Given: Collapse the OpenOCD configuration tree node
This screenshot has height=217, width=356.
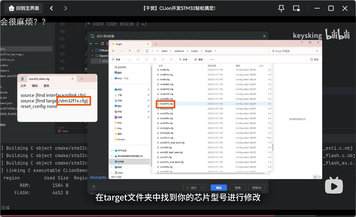Looking at the screenshot, I should pyautogui.click(x=92, y=56).
